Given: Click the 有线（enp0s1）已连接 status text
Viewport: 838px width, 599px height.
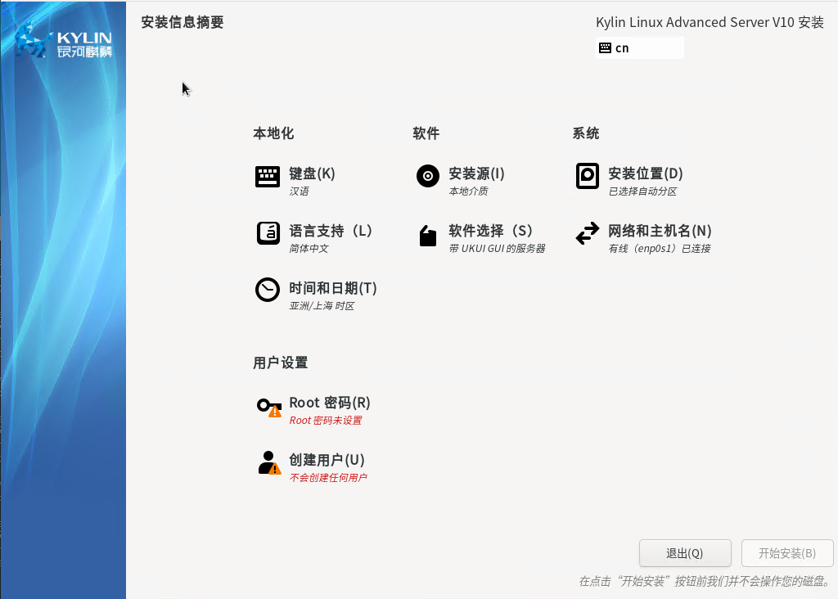Looking at the screenshot, I should [660, 249].
